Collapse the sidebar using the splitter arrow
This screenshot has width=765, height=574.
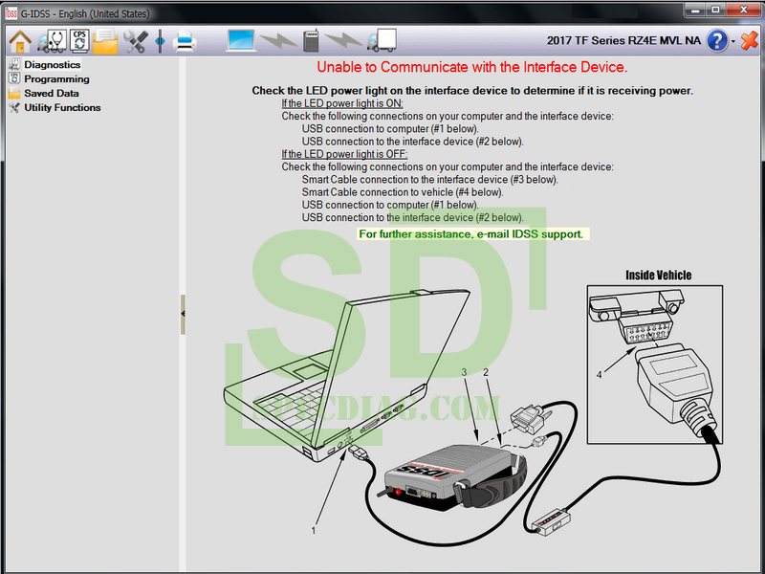tap(183, 313)
